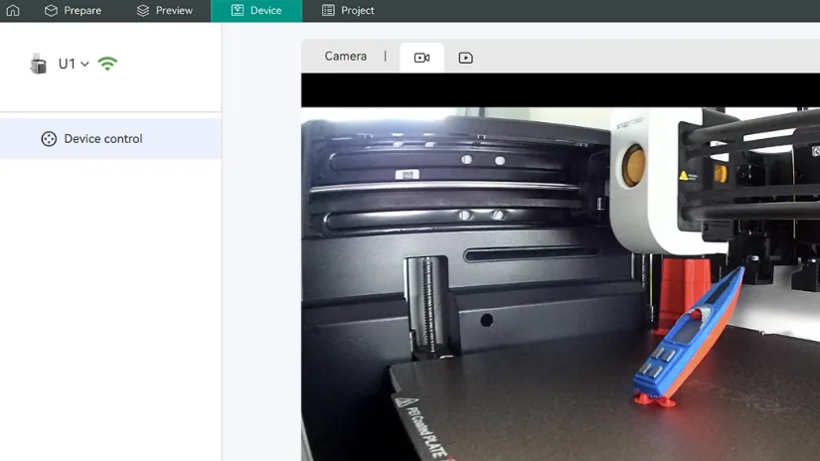Switch to the Prepare tab
The image size is (820, 461).
coord(73,11)
